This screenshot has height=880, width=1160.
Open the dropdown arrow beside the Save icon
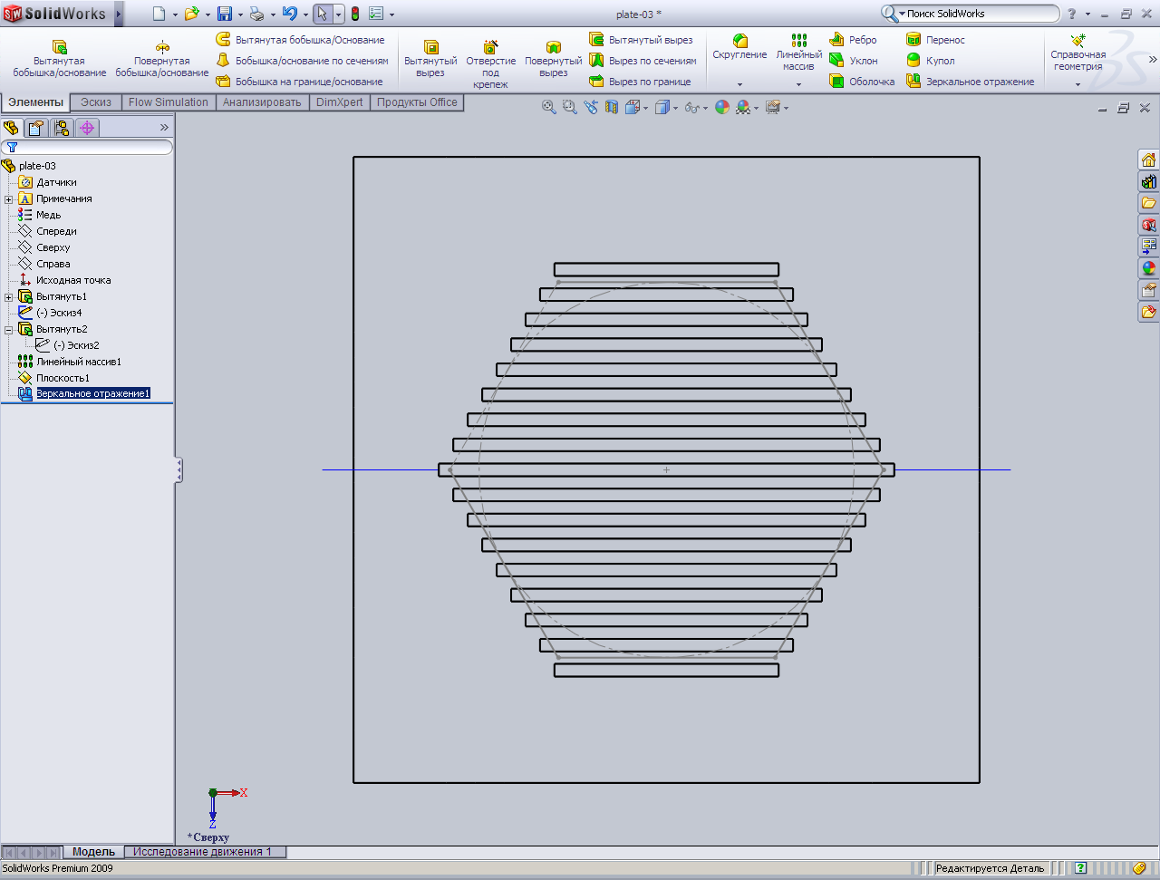[x=240, y=15]
